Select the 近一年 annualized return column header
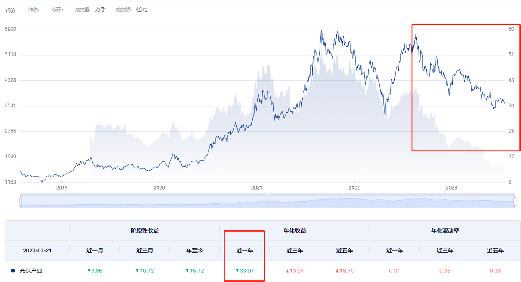Screen dimensions: 521x282 tap(244, 250)
